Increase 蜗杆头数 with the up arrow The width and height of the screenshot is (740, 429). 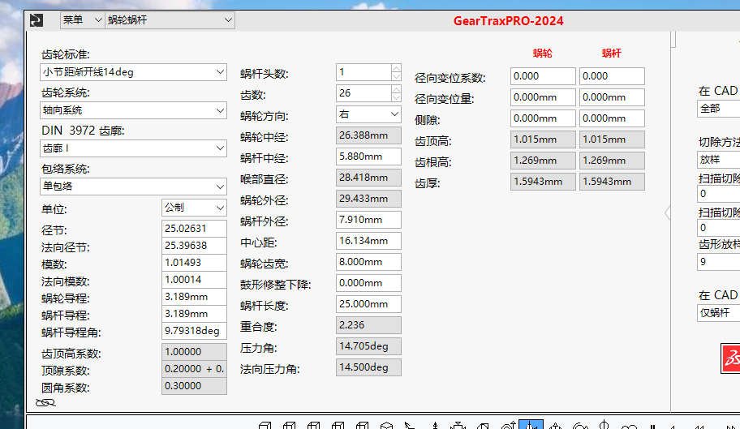point(397,68)
